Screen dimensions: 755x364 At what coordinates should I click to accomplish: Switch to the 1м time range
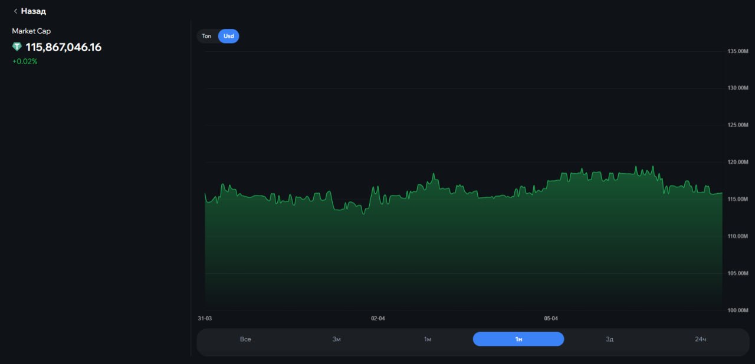pyautogui.click(x=428, y=339)
